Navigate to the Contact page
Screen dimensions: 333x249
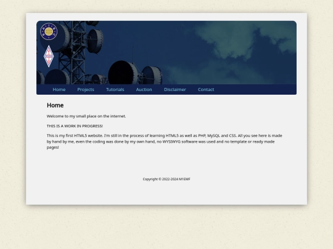[206, 90]
